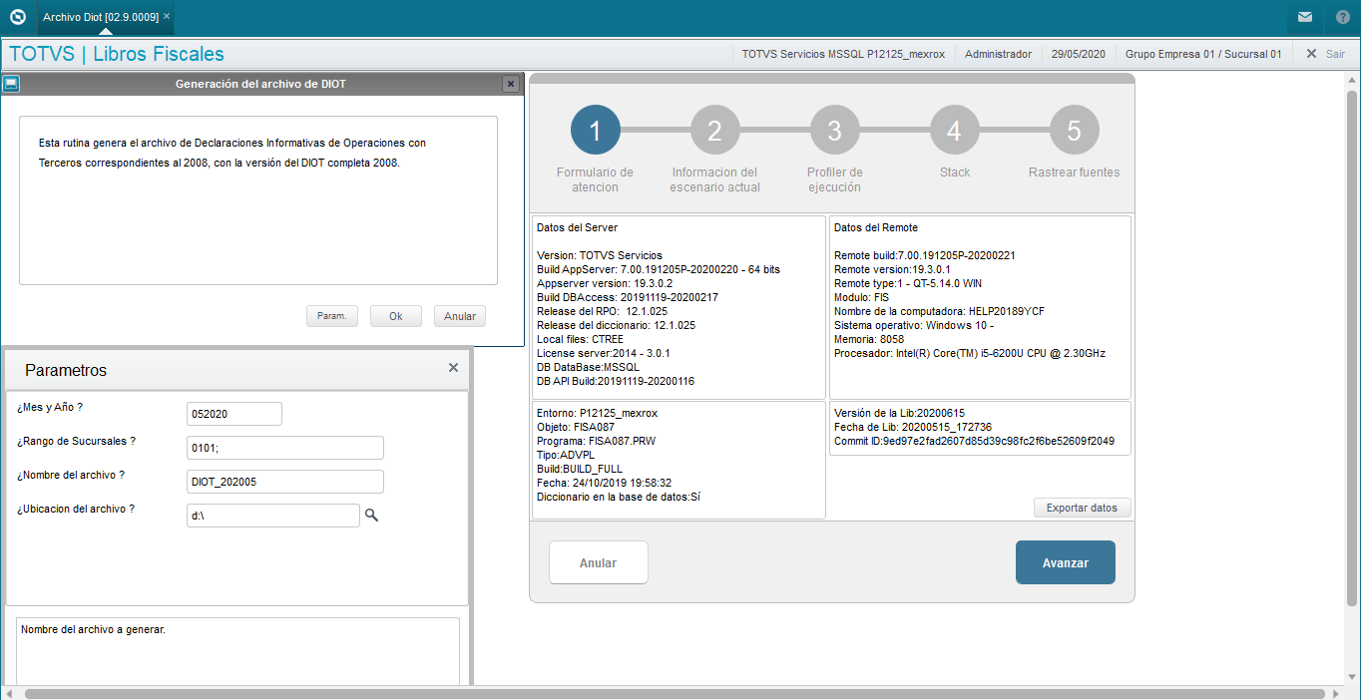The width and height of the screenshot is (1361, 700).
Task: Go to step 1 Formulario de atencion
Action: [x=596, y=131]
